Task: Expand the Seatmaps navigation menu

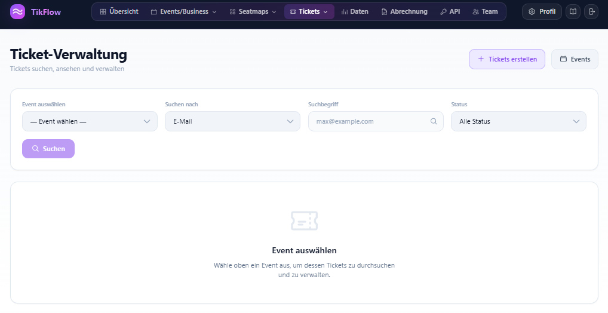Action: click(x=253, y=12)
